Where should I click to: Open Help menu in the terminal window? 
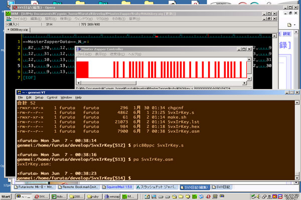(x=78, y=97)
